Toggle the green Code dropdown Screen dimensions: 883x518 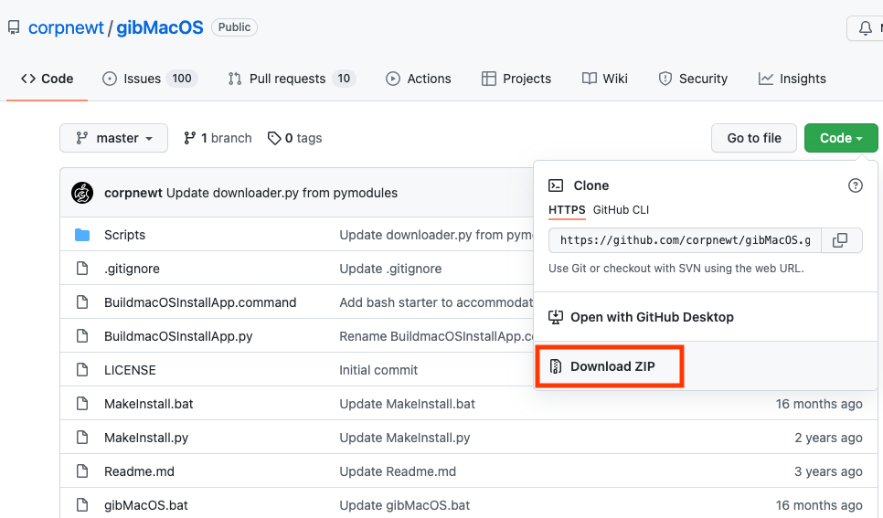pos(840,138)
